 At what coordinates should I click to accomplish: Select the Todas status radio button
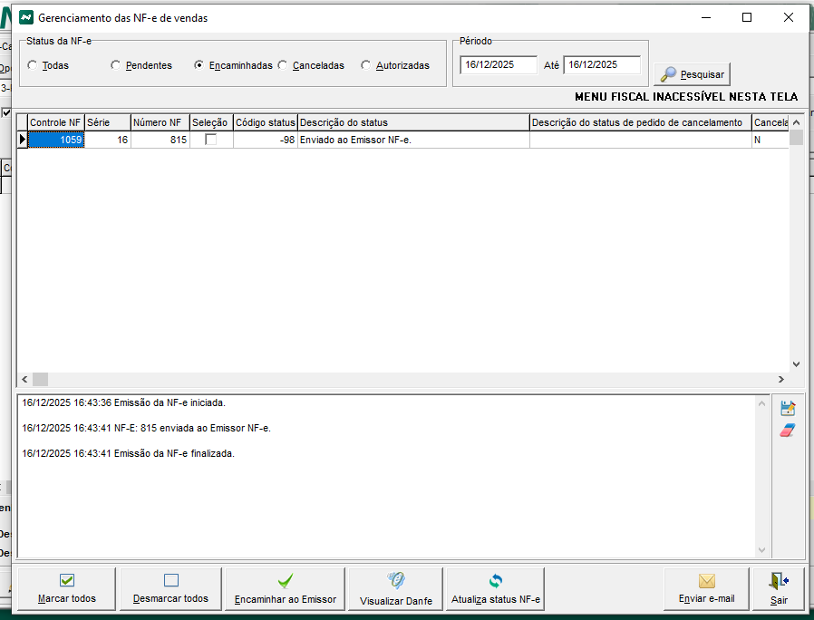tap(33, 65)
